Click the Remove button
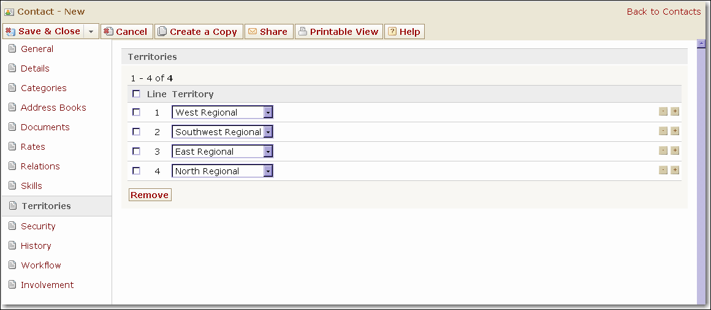The height and width of the screenshot is (310, 711). pos(150,195)
